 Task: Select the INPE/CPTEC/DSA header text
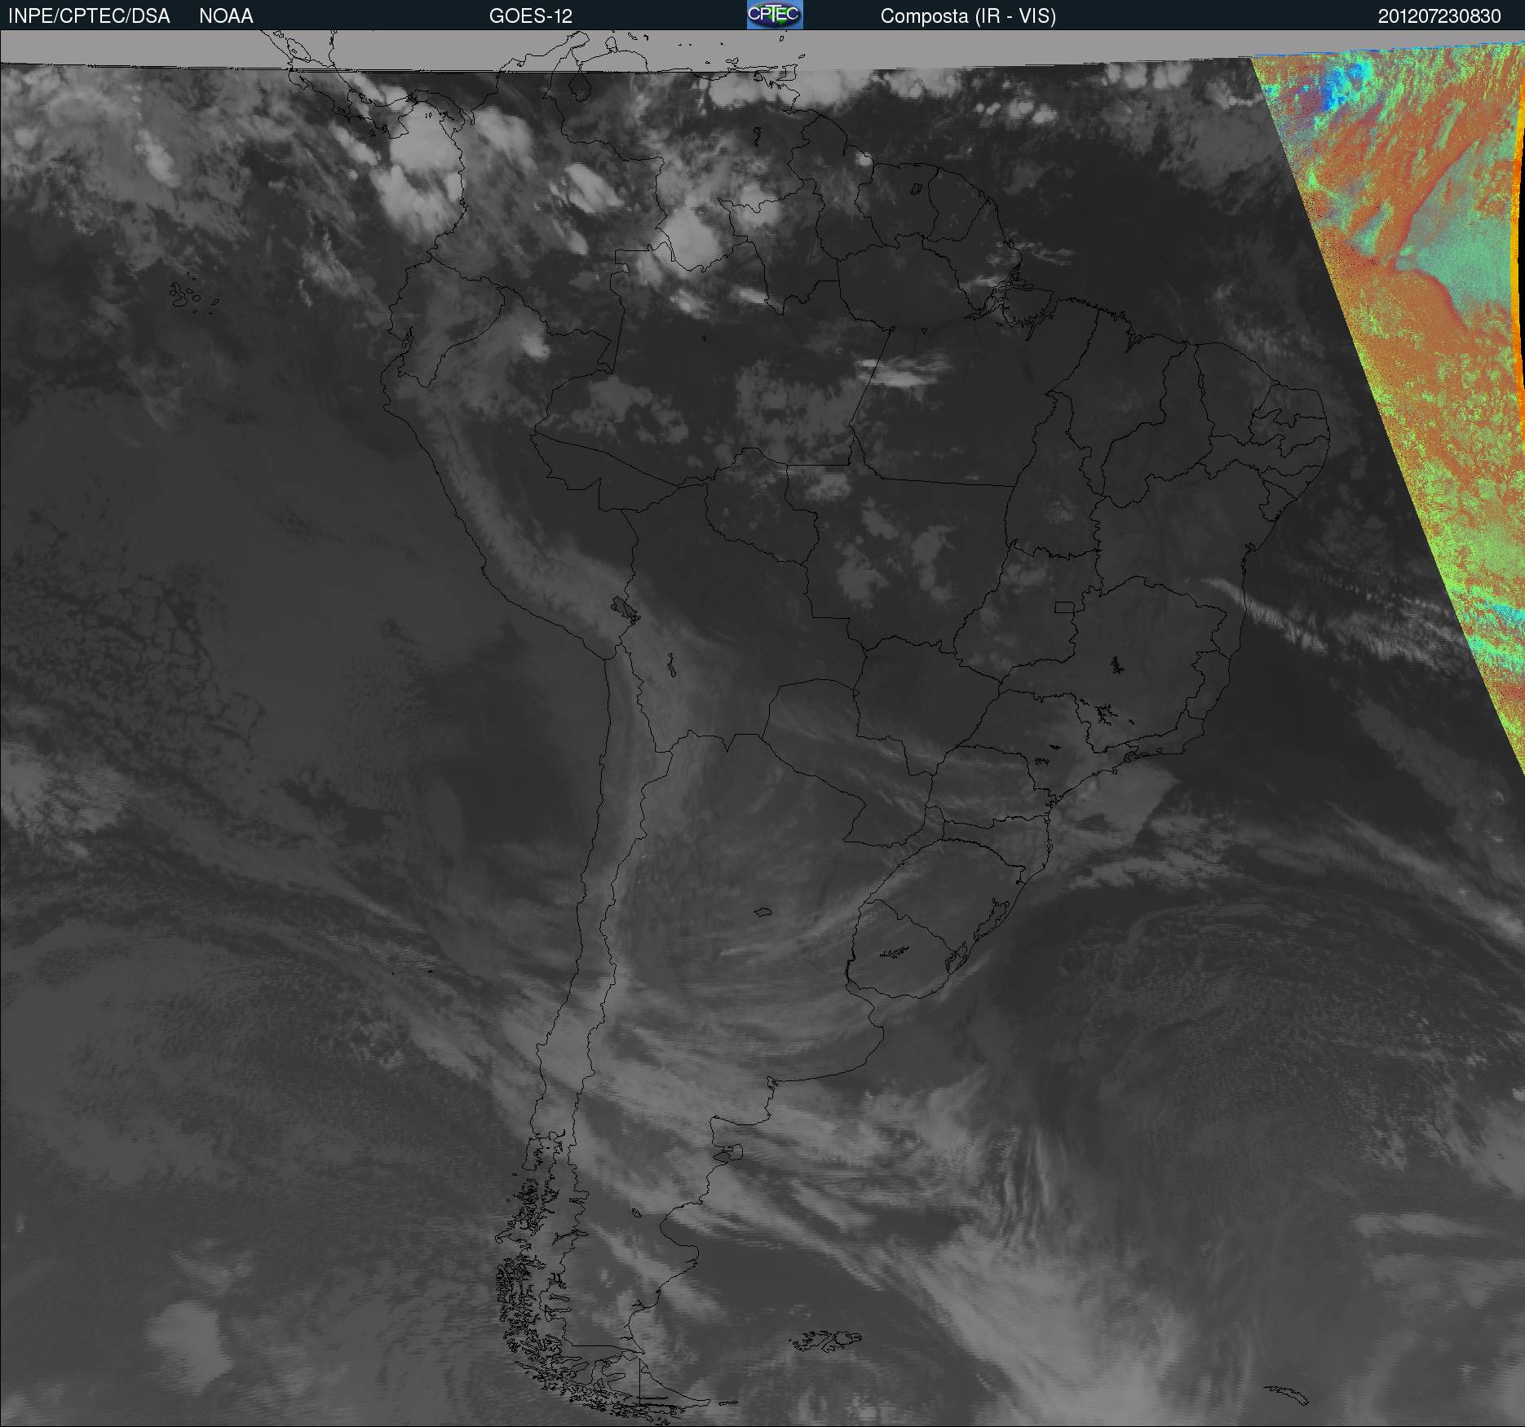point(89,16)
